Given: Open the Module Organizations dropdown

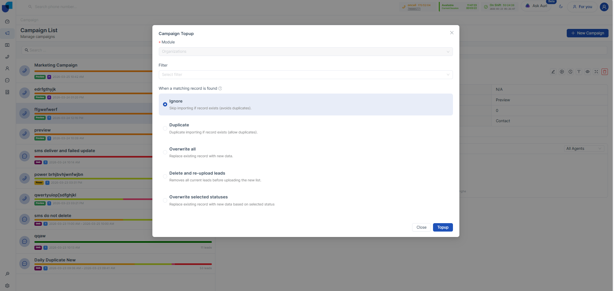Looking at the screenshot, I should [x=306, y=51].
